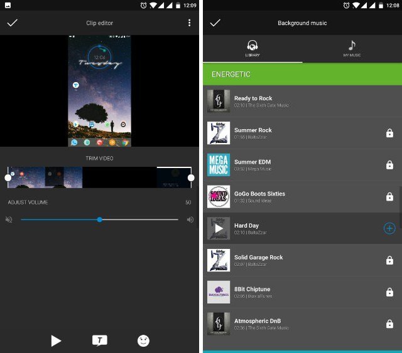Screen dimensions: 402x353
Task: Switch to the Library tab
Action: (x=253, y=49)
